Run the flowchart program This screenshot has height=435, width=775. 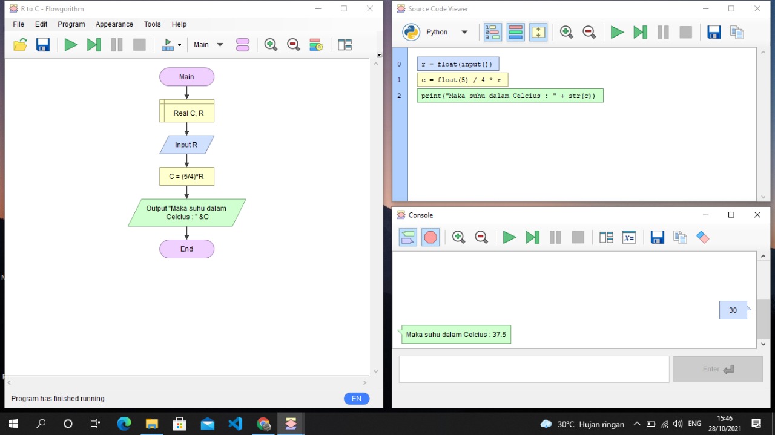(x=70, y=44)
